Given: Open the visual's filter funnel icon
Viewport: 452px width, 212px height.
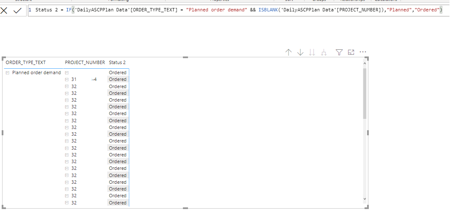Looking at the screenshot, I should [339, 52].
